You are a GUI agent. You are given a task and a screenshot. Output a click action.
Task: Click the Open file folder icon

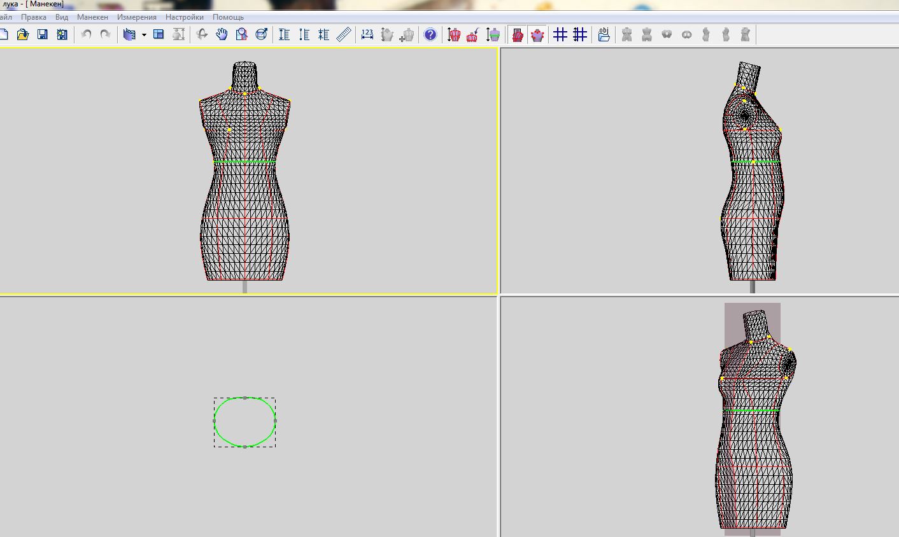coord(23,34)
